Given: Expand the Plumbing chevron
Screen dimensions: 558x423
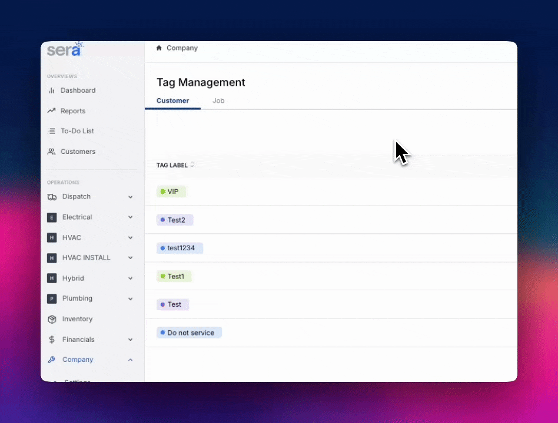Looking at the screenshot, I should (130, 298).
